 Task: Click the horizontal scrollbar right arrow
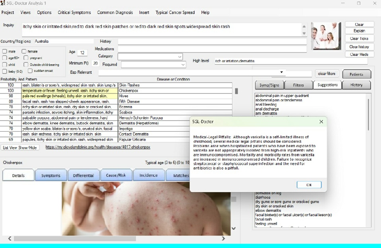click(223, 238)
